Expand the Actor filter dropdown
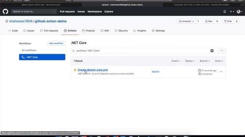Viewport: 245px width, 137px height. [x=219, y=61]
